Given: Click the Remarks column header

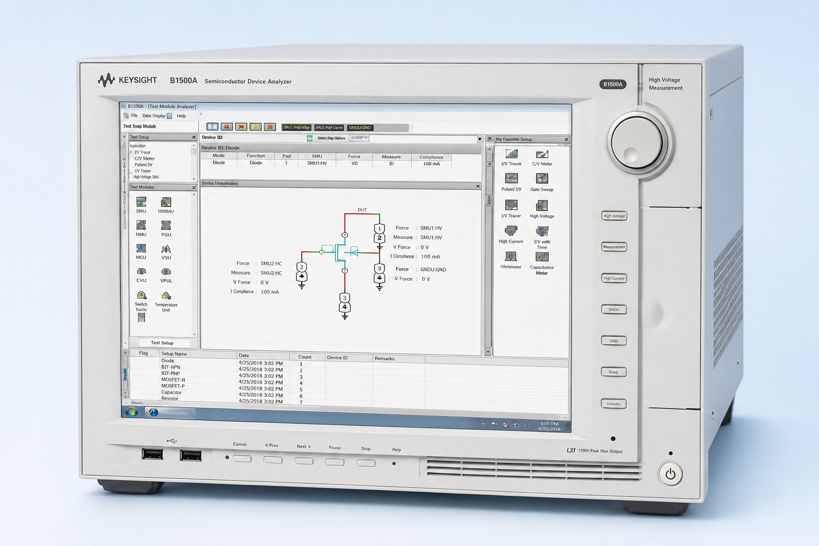Looking at the screenshot, I should (399, 358).
